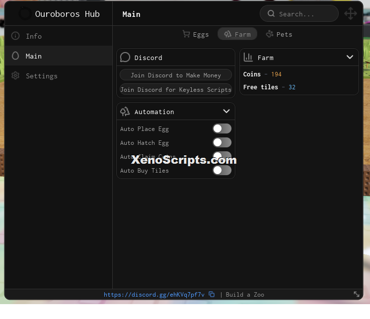Click Join Discord to Make Money button
This screenshot has height=319, width=370.
click(175, 75)
